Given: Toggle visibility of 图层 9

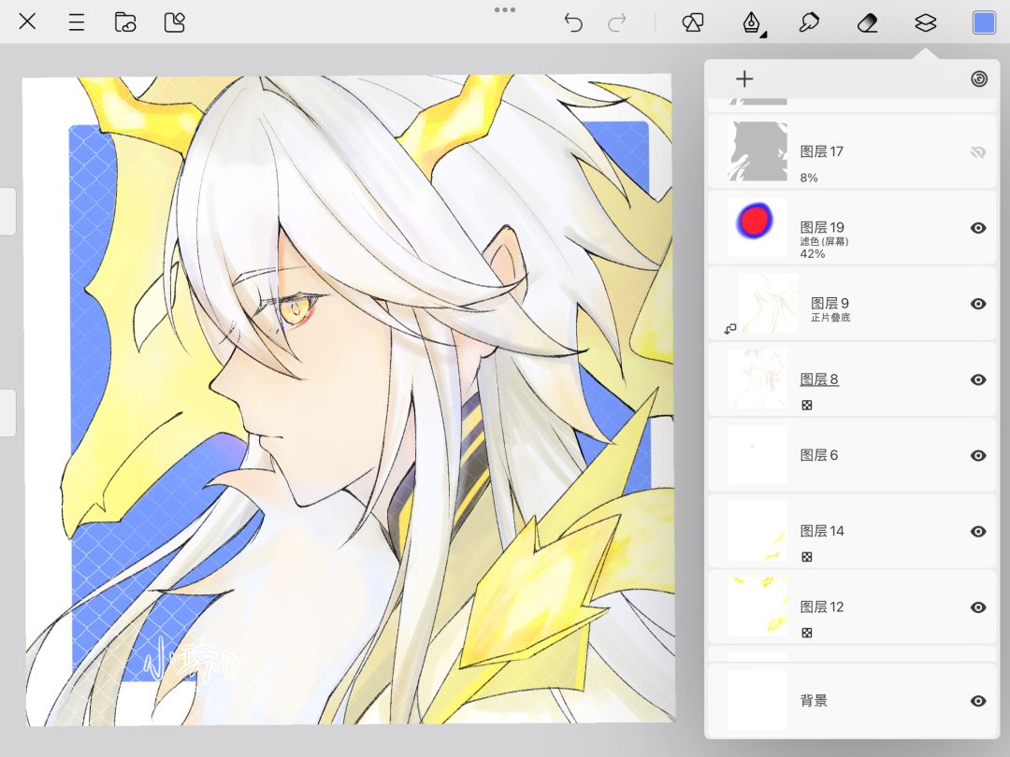Looking at the screenshot, I should (x=978, y=304).
